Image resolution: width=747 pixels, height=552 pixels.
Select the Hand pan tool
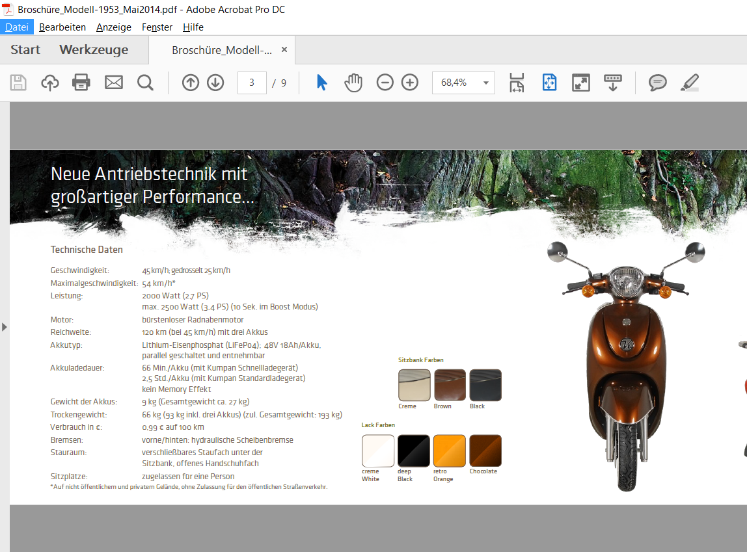click(353, 83)
